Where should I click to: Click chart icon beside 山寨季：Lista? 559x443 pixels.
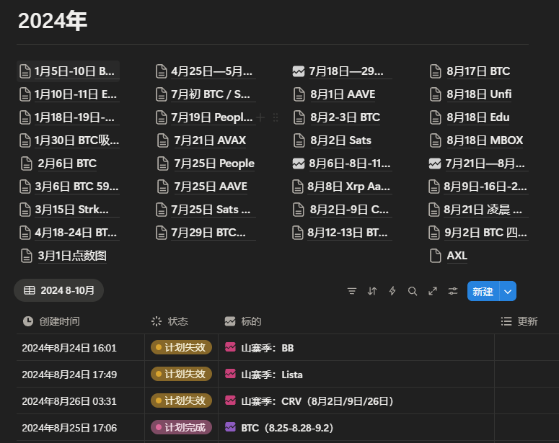(230, 374)
